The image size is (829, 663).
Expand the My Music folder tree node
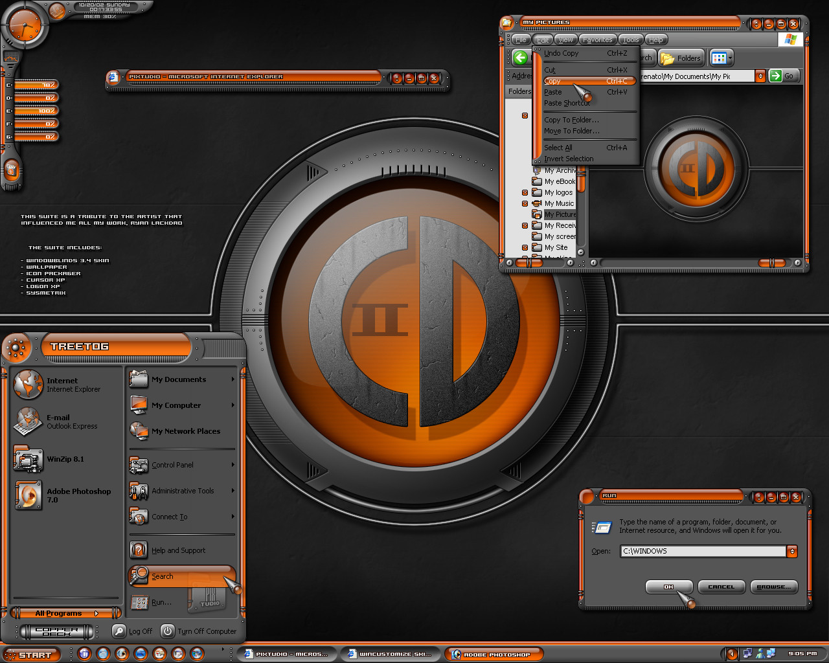tap(525, 203)
